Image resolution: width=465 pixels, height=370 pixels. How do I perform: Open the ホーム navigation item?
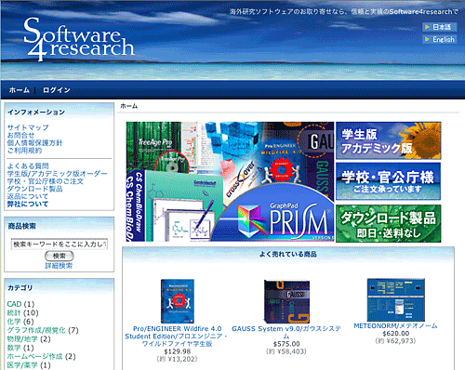click(20, 90)
